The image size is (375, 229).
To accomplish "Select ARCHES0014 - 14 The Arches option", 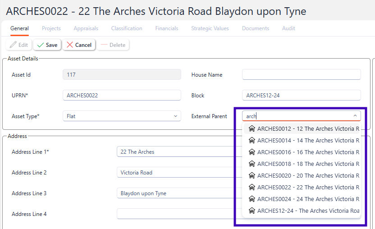I will pyautogui.click(x=306, y=141).
